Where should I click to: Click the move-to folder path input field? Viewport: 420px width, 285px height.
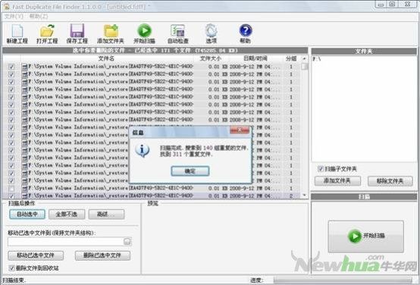click(66, 242)
